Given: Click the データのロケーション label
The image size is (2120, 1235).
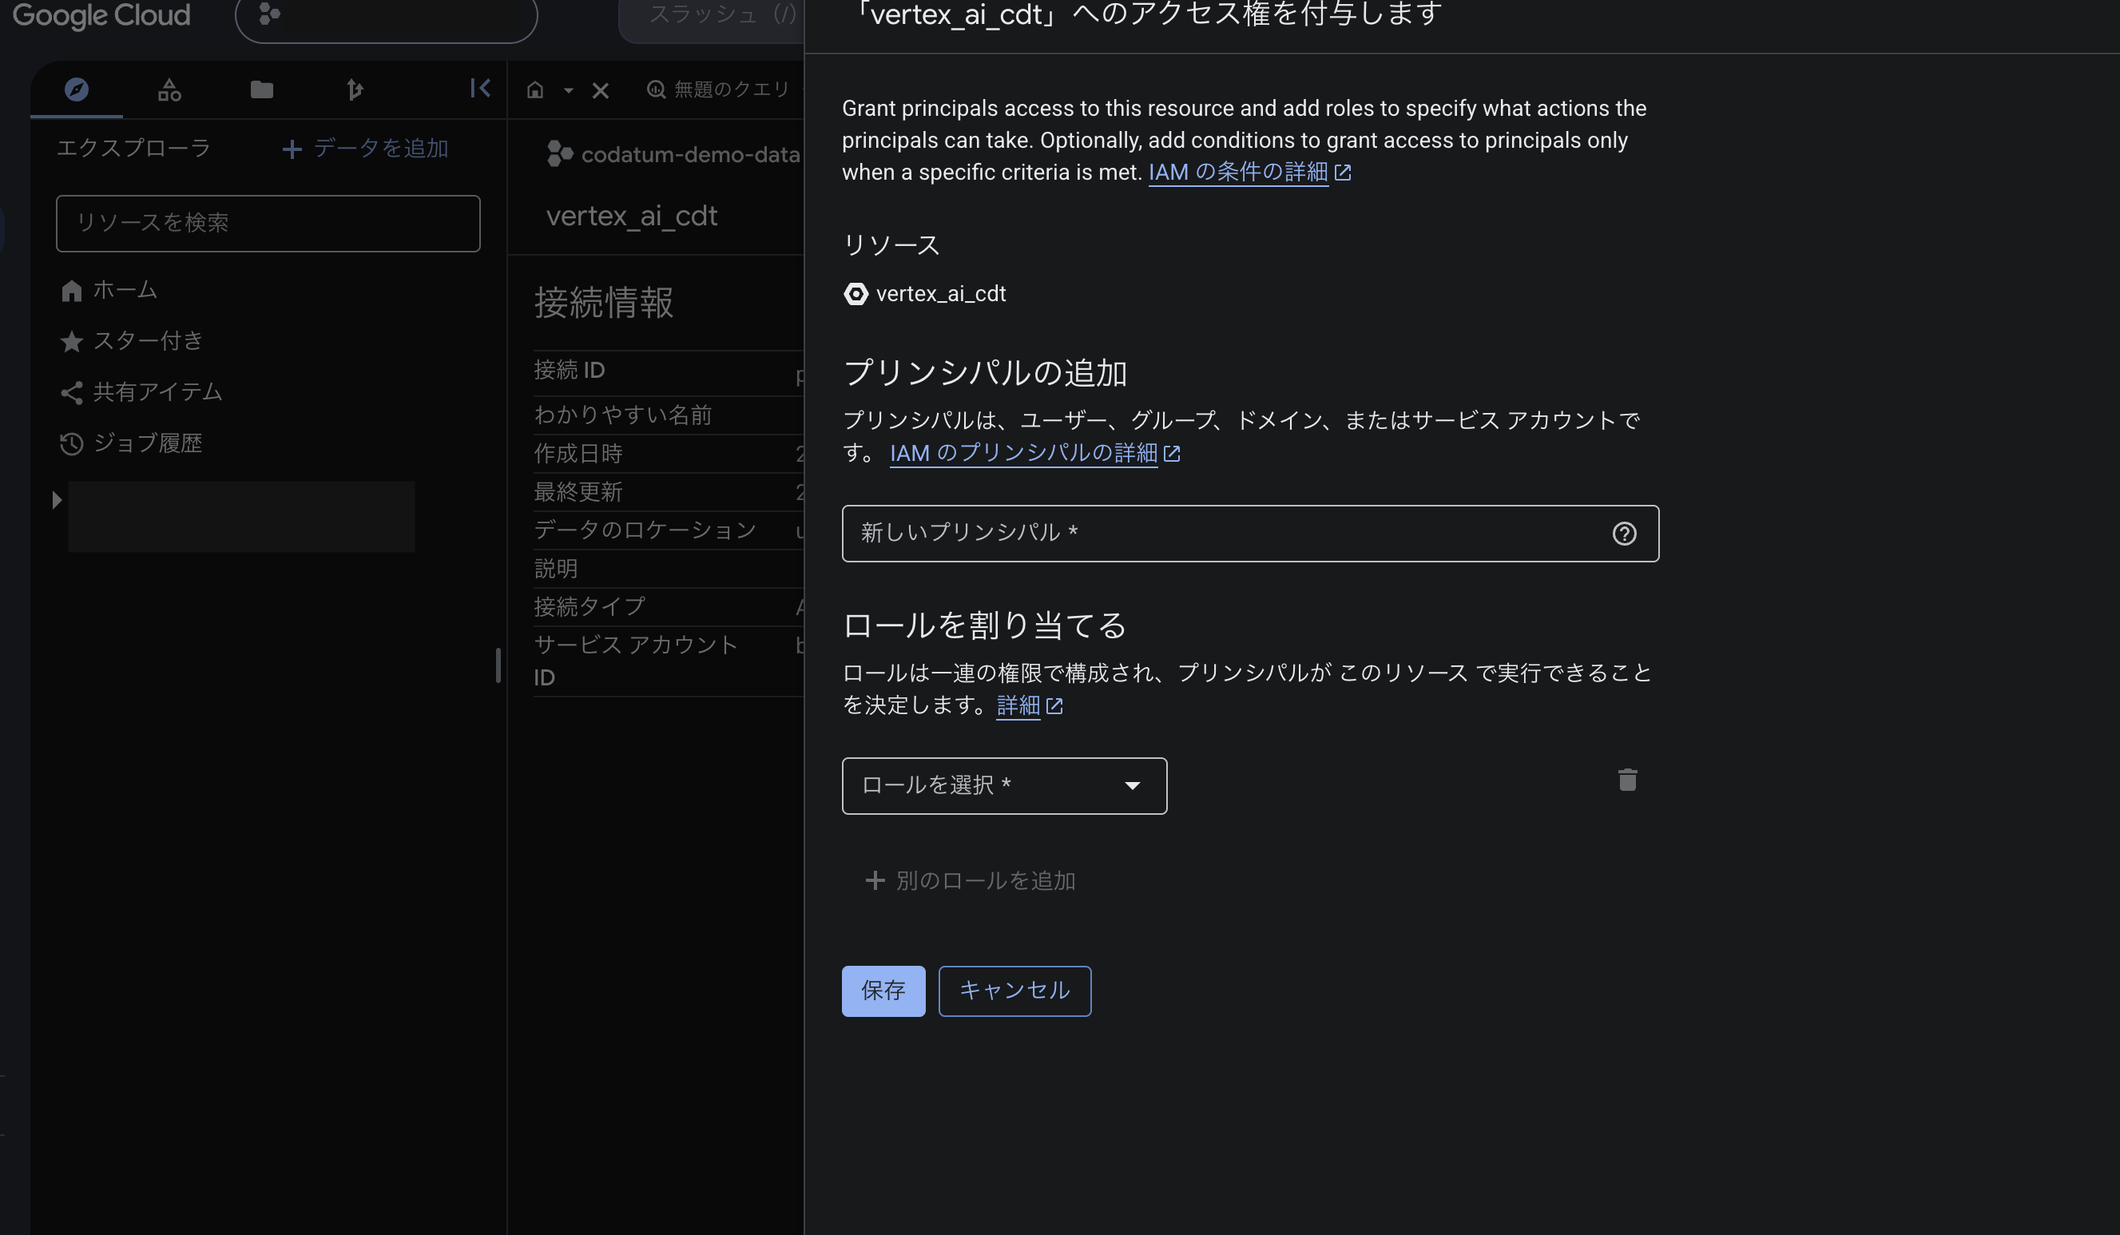Looking at the screenshot, I should (645, 530).
